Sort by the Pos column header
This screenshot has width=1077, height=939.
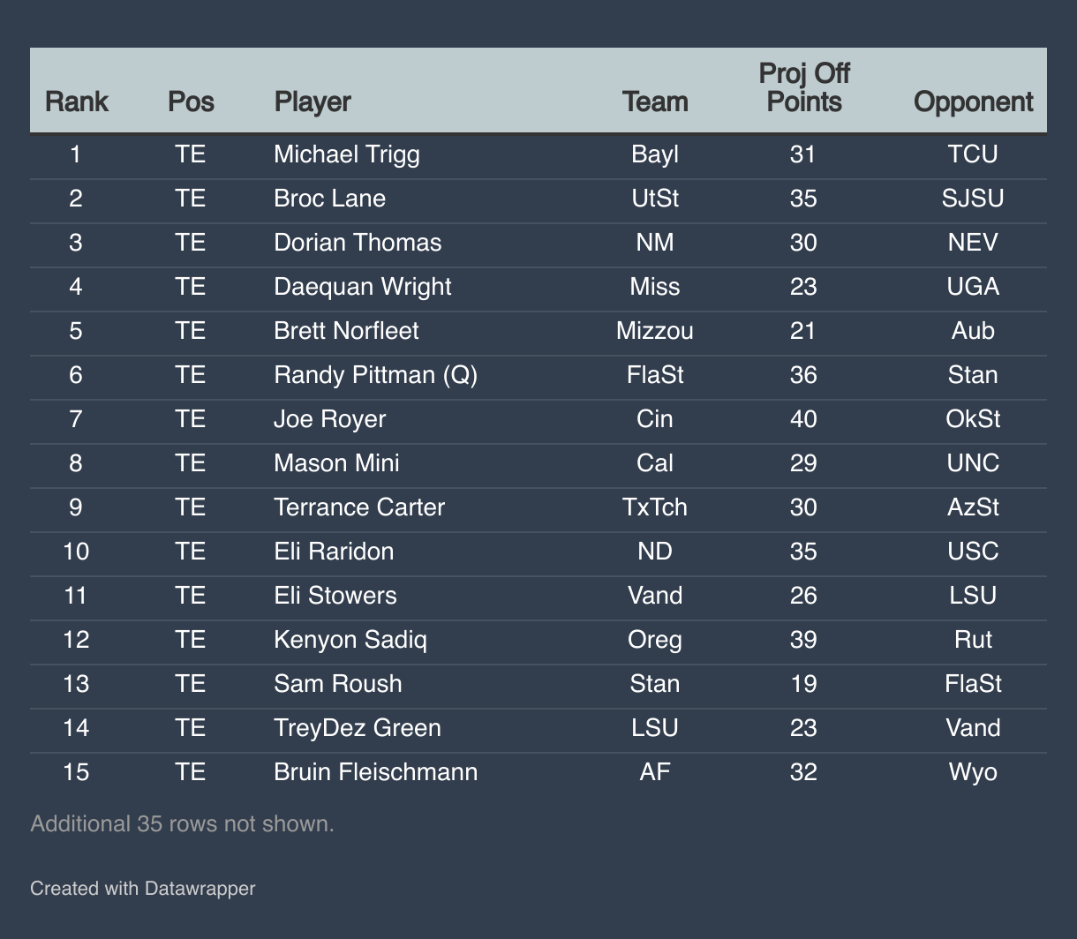tap(191, 101)
